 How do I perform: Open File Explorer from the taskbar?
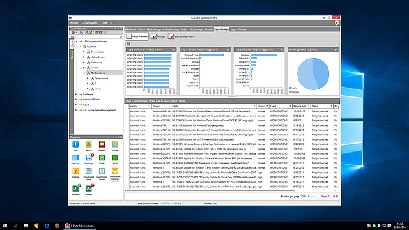click(26, 226)
